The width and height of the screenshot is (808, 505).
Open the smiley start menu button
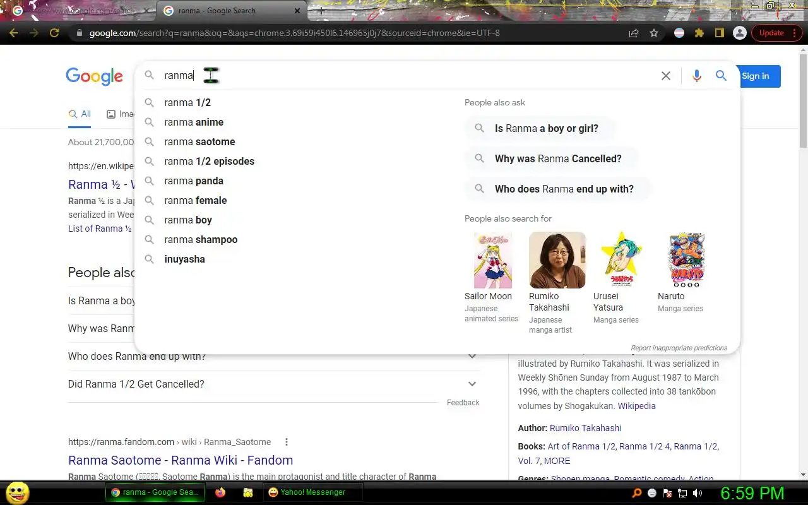coord(17,492)
